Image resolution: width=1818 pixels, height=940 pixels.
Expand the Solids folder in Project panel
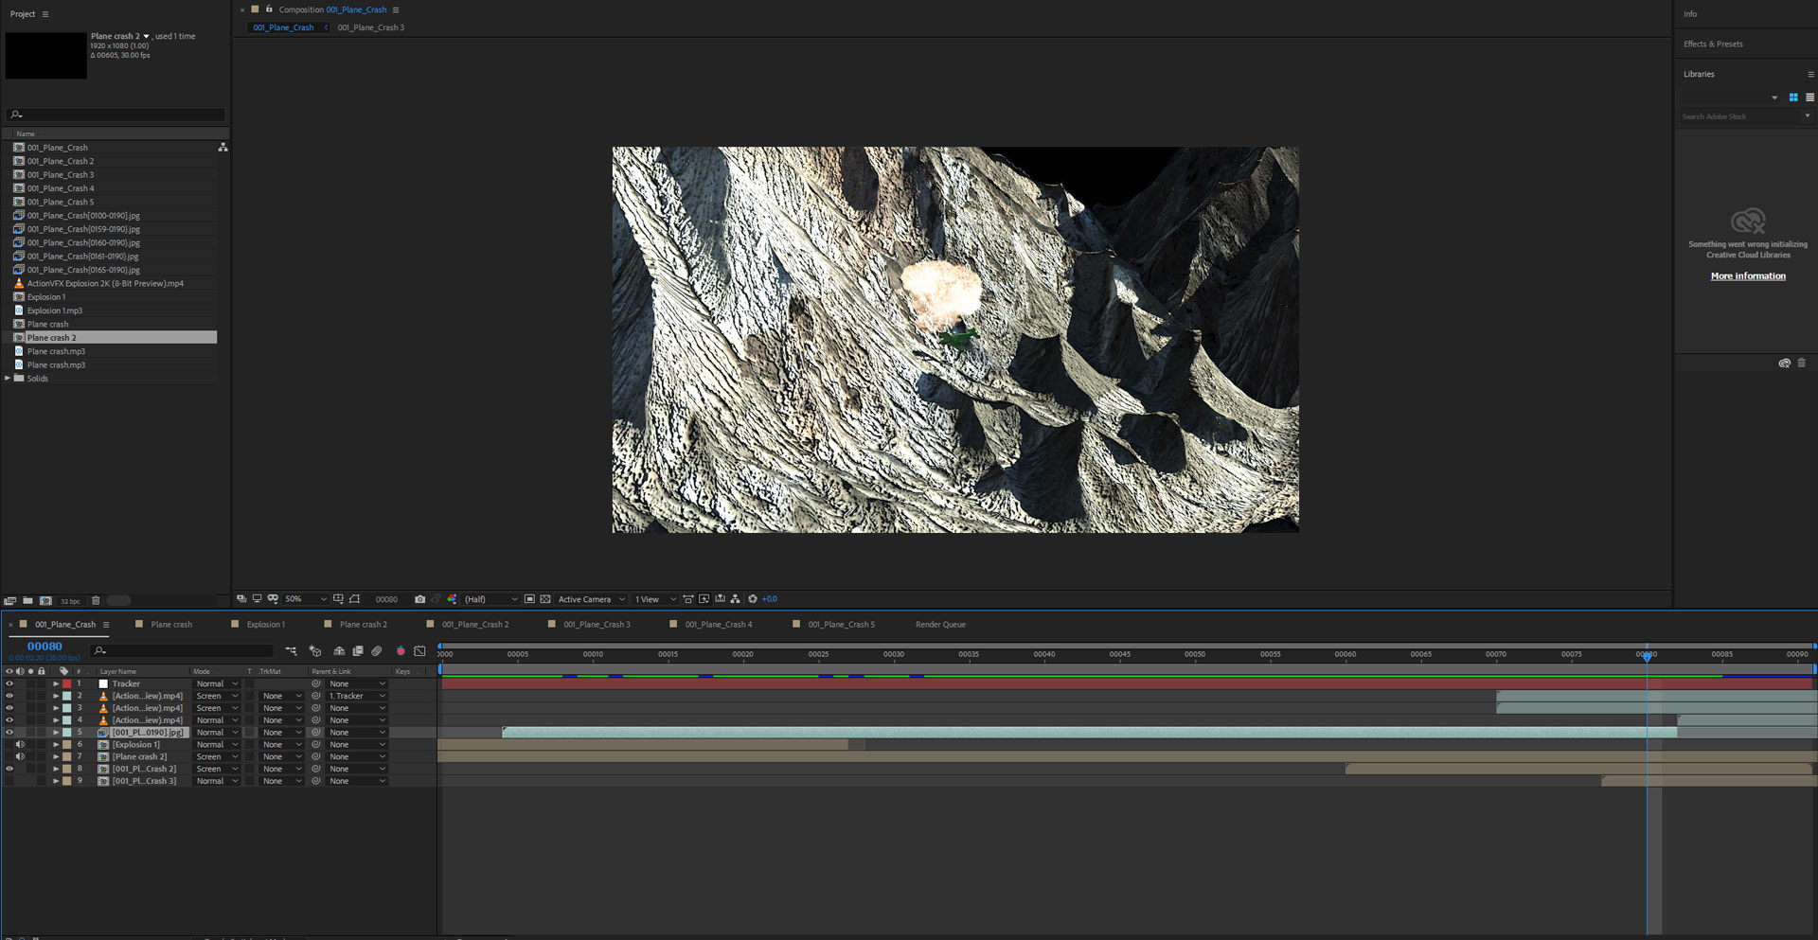click(8, 379)
